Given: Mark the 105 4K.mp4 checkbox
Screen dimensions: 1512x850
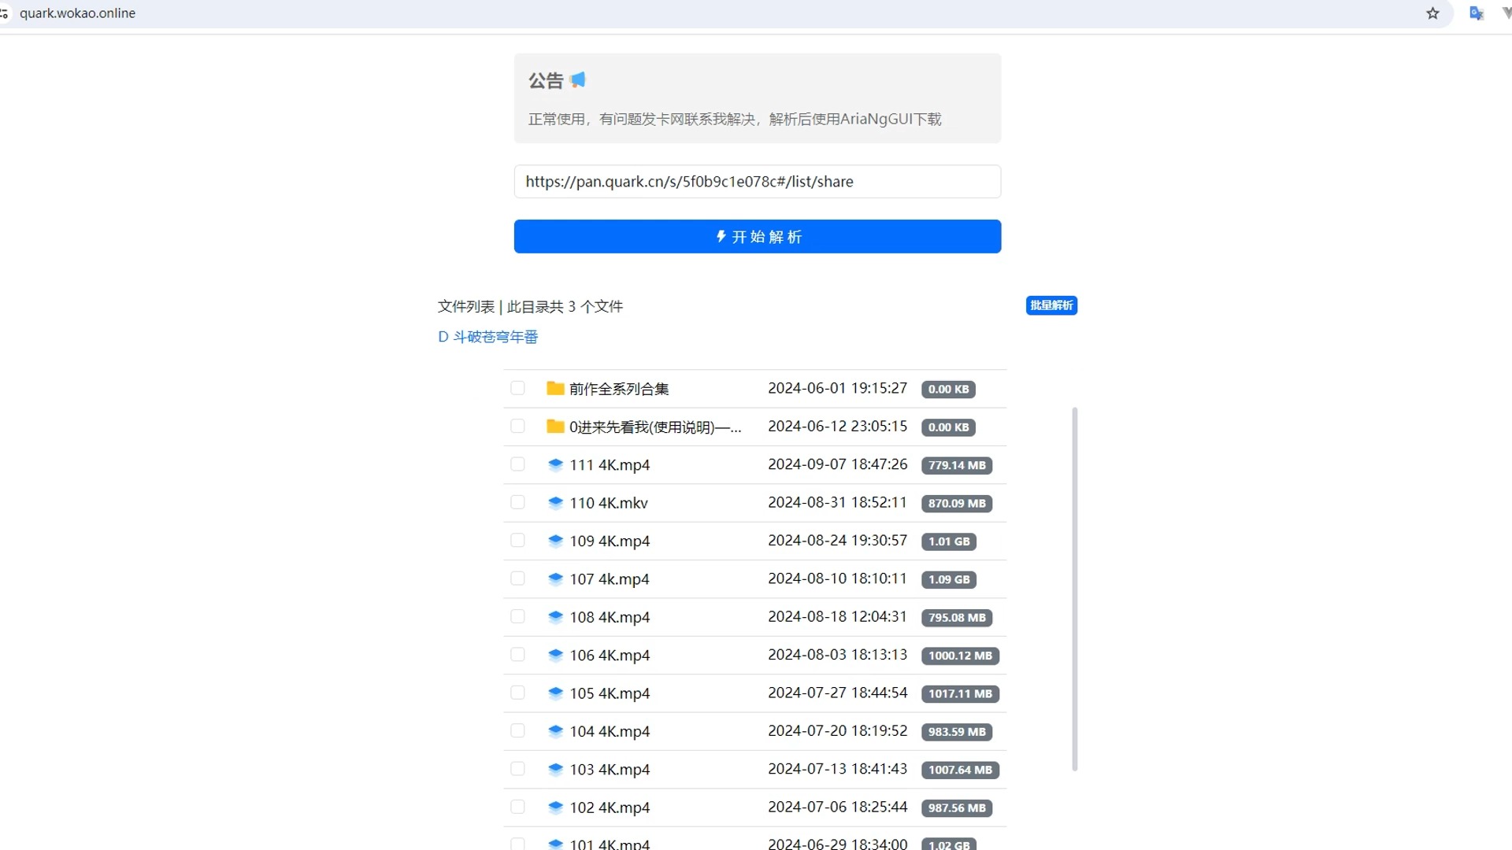Looking at the screenshot, I should (x=517, y=693).
